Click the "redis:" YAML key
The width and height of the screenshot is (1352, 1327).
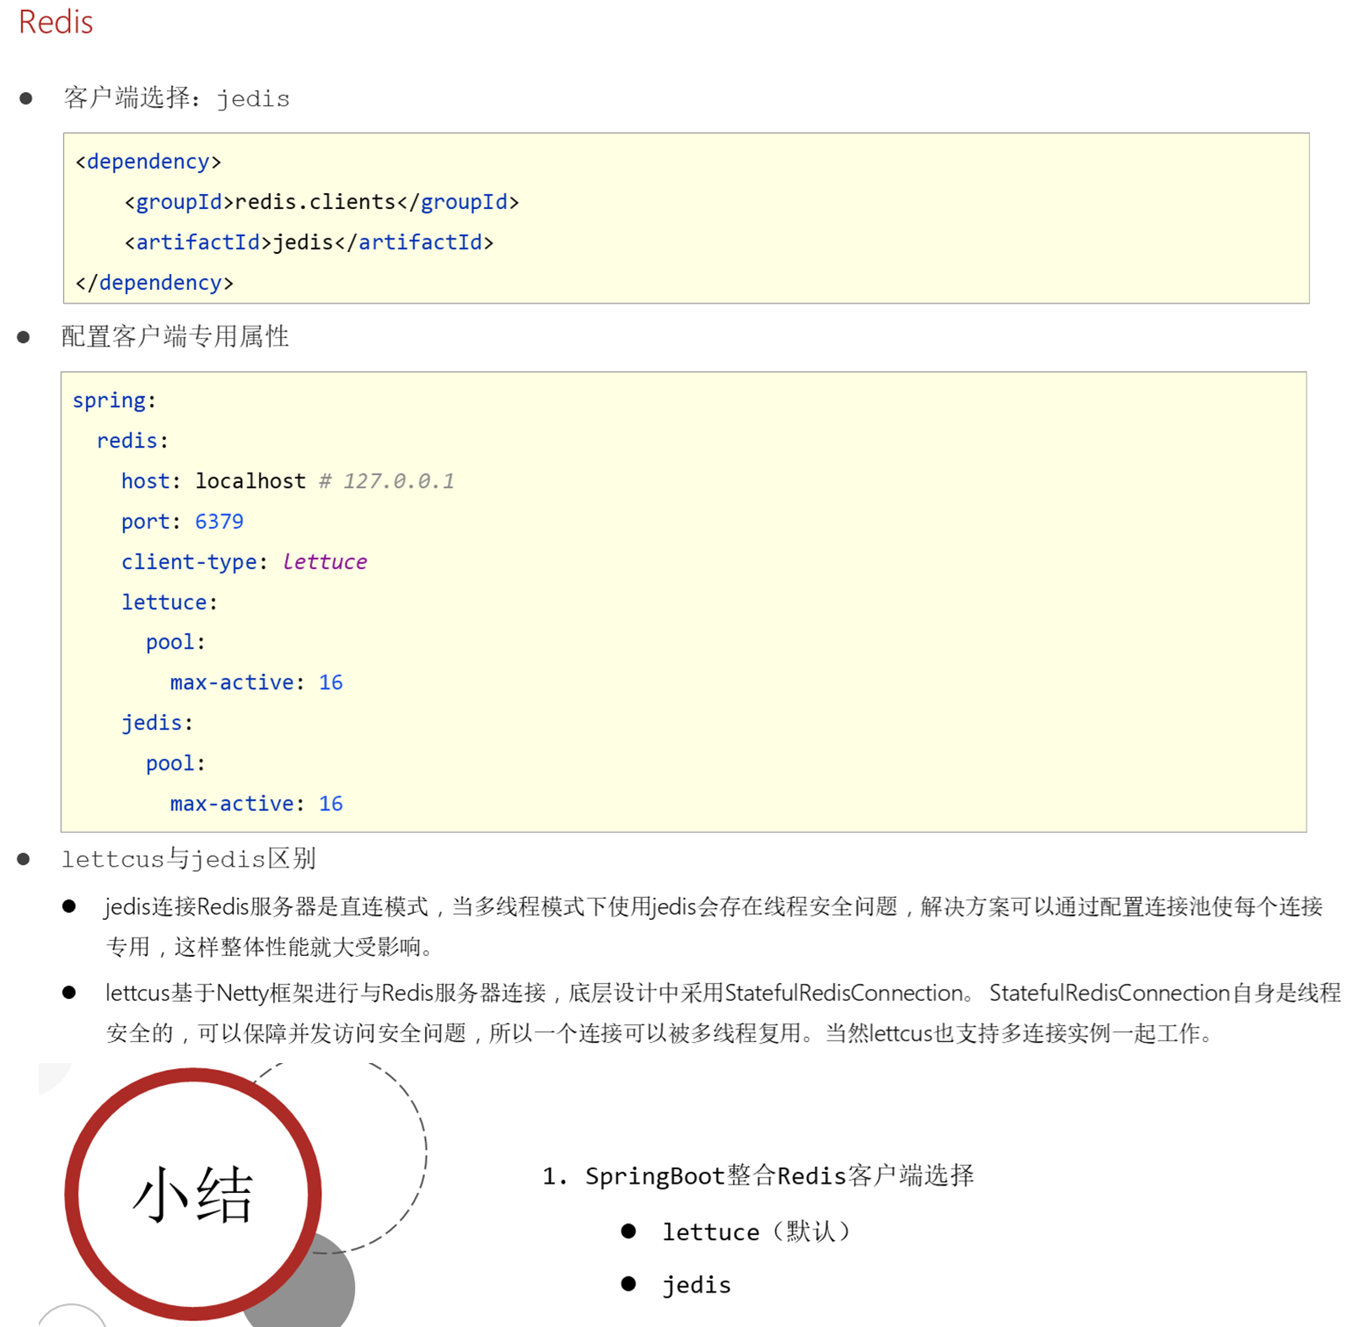coord(132,441)
